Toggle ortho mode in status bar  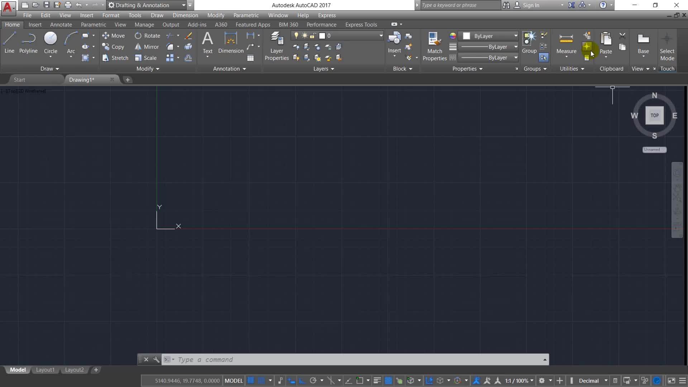tap(302, 381)
